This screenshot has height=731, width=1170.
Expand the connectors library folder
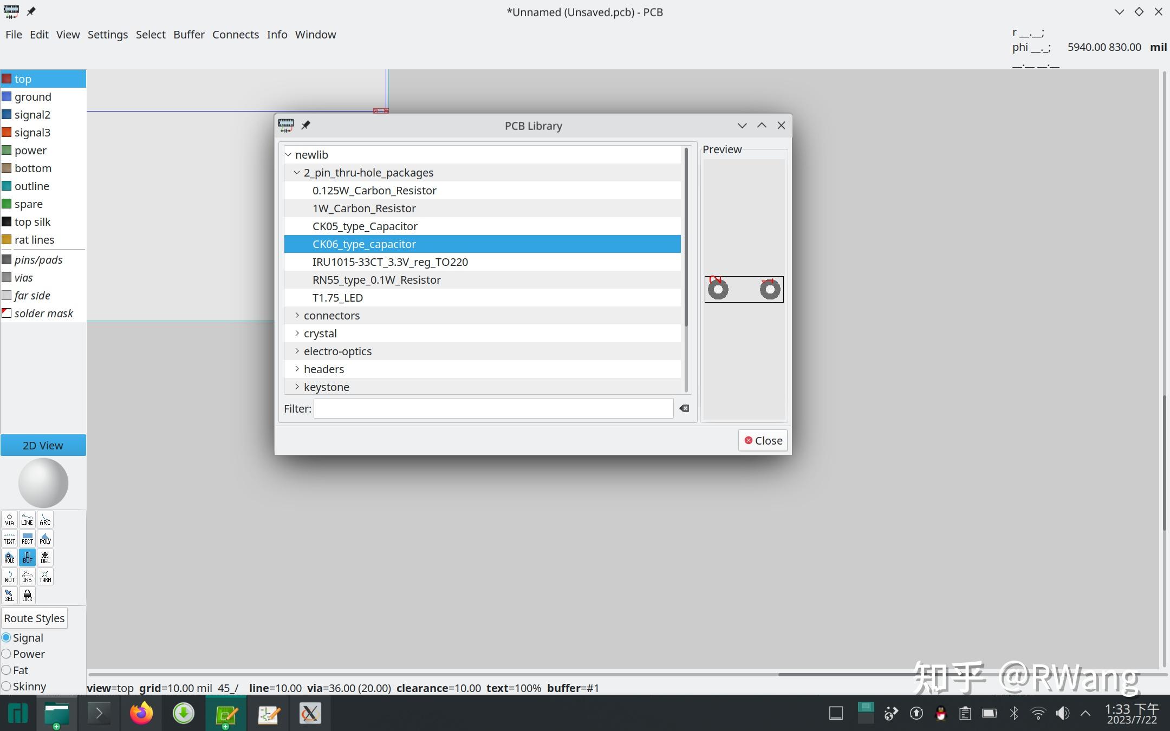297,315
